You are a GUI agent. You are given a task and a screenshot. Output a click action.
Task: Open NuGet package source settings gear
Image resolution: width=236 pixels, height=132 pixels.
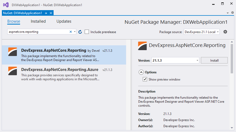click(x=225, y=32)
